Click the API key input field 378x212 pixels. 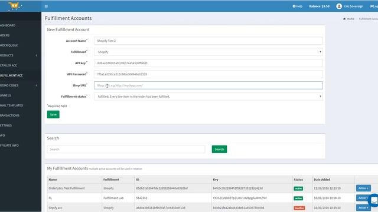[208, 63]
